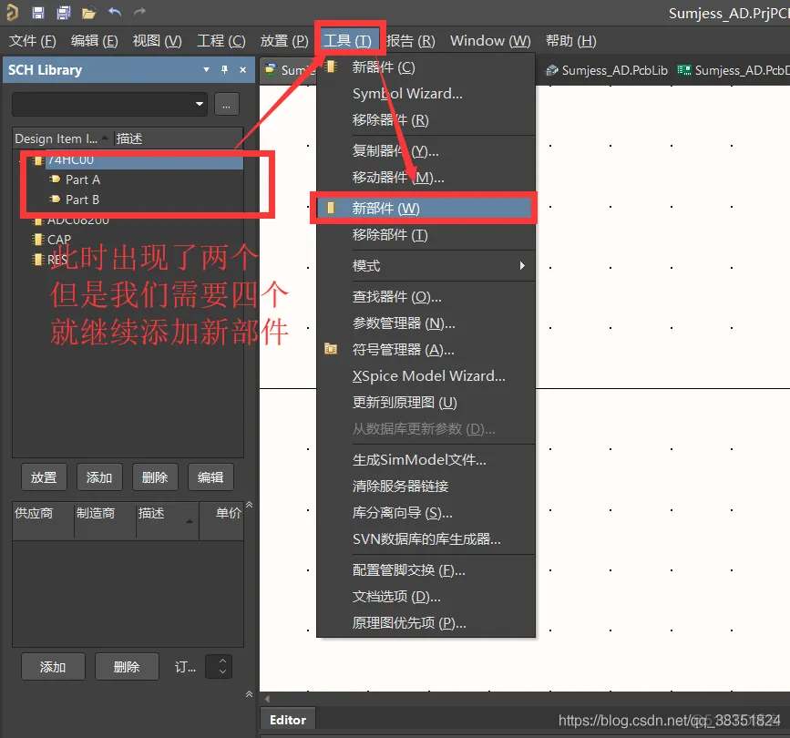The height and width of the screenshot is (738, 790).
Task: Click the Open folder icon
Action: point(88,13)
